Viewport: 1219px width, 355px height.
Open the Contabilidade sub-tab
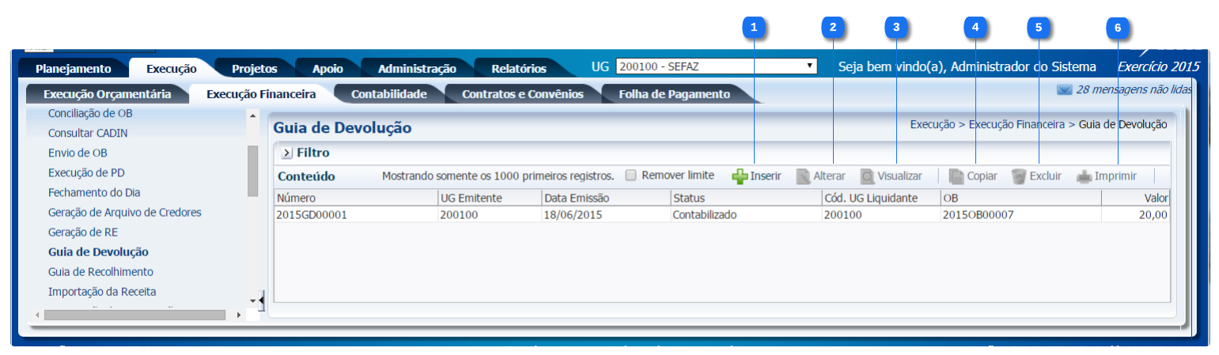388,94
